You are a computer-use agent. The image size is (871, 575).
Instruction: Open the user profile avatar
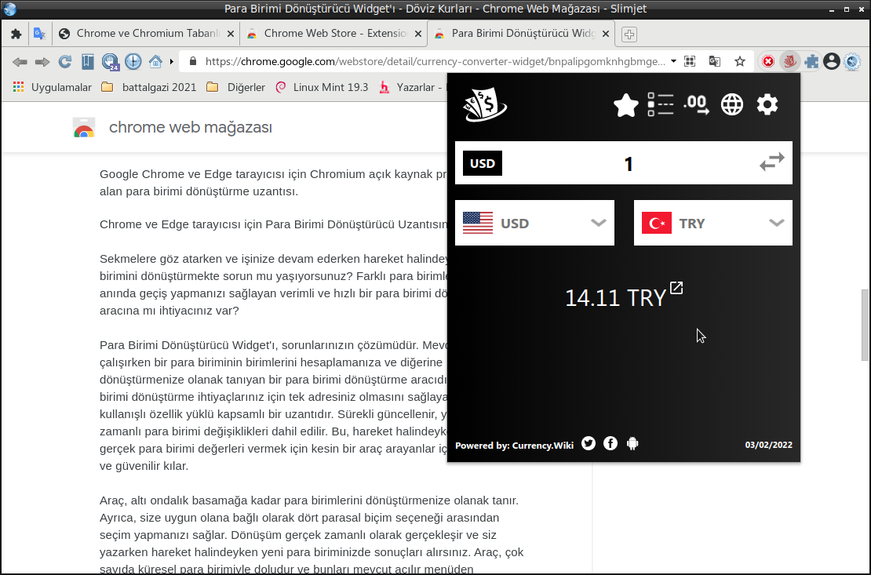coord(832,62)
